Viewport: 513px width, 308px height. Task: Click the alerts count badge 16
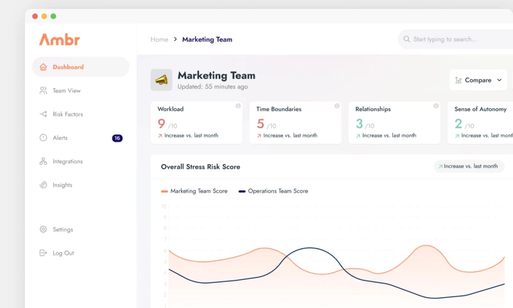click(x=117, y=138)
